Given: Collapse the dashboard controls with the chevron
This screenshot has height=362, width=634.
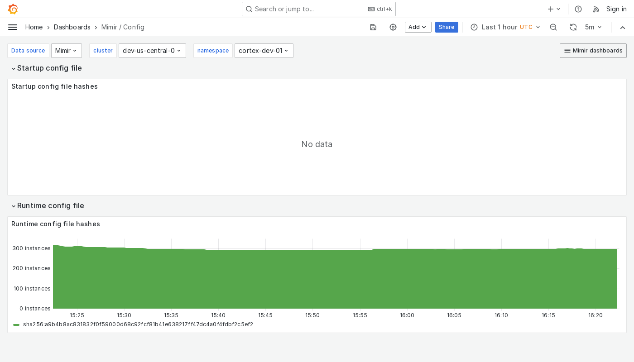Looking at the screenshot, I should click(623, 27).
